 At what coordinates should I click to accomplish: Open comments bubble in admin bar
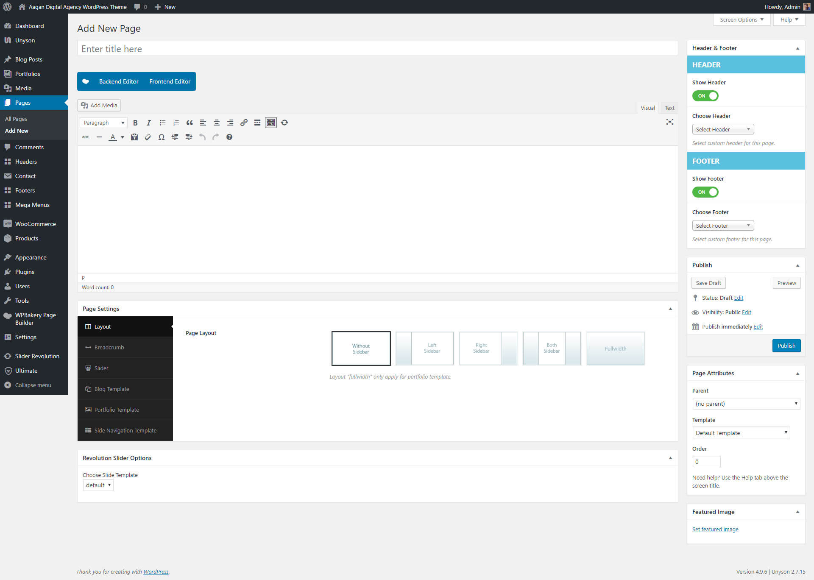point(141,7)
